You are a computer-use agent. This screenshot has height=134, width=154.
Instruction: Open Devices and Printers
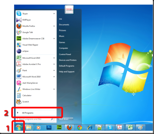68,60
